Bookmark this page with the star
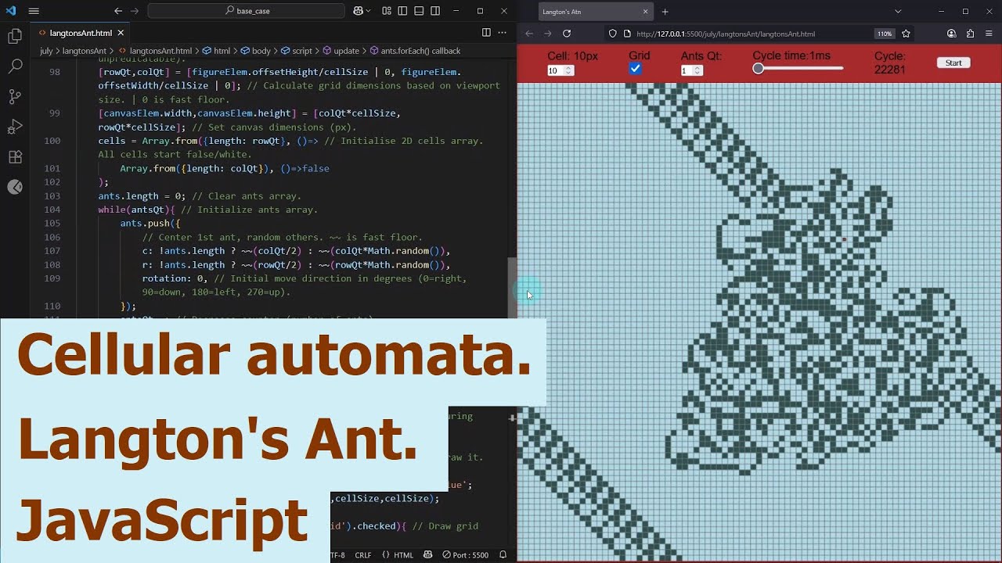1002x563 pixels. point(906,34)
